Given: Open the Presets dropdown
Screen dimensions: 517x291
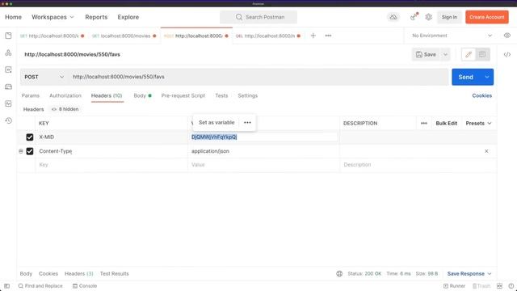Looking at the screenshot, I should (x=478, y=124).
